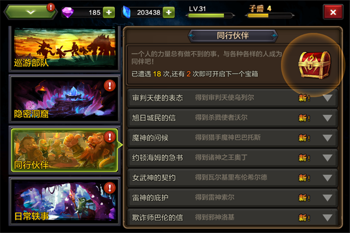Expand 审判天使的表态 entry arrow

pyautogui.click(x=327, y=98)
